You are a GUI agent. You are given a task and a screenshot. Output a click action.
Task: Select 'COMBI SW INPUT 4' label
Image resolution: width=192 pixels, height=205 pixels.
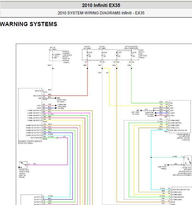pyautogui.click(x=35, y=118)
